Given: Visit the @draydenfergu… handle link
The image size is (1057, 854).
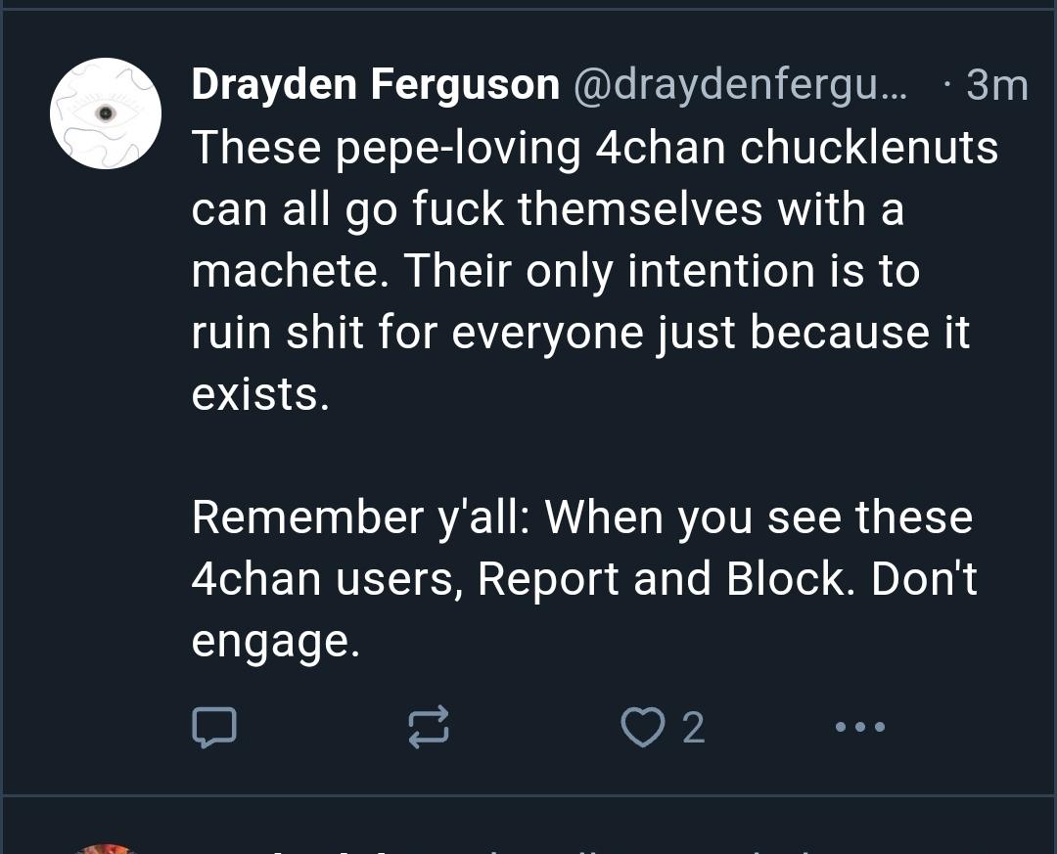Looking at the screenshot, I should pos(739,86).
